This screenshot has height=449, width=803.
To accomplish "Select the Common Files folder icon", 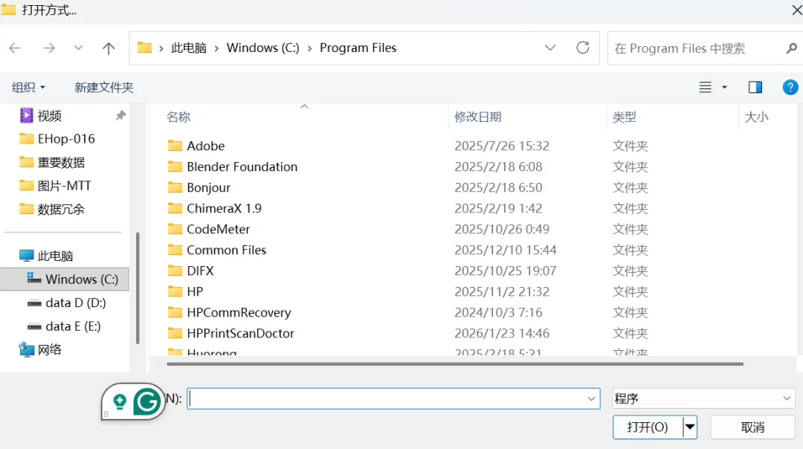I will pos(175,250).
